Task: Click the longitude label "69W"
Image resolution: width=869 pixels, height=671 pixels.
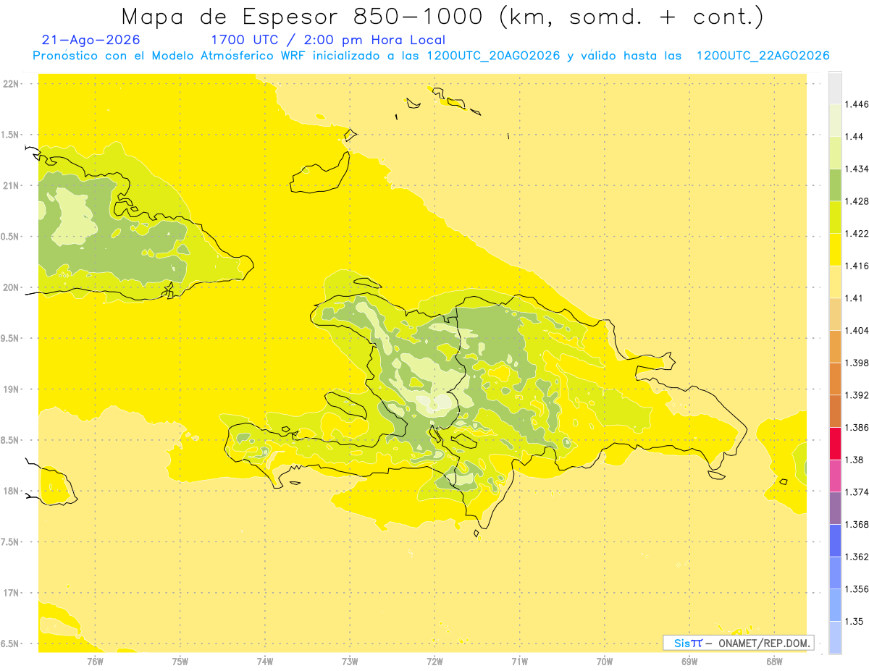Action: (x=689, y=662)
